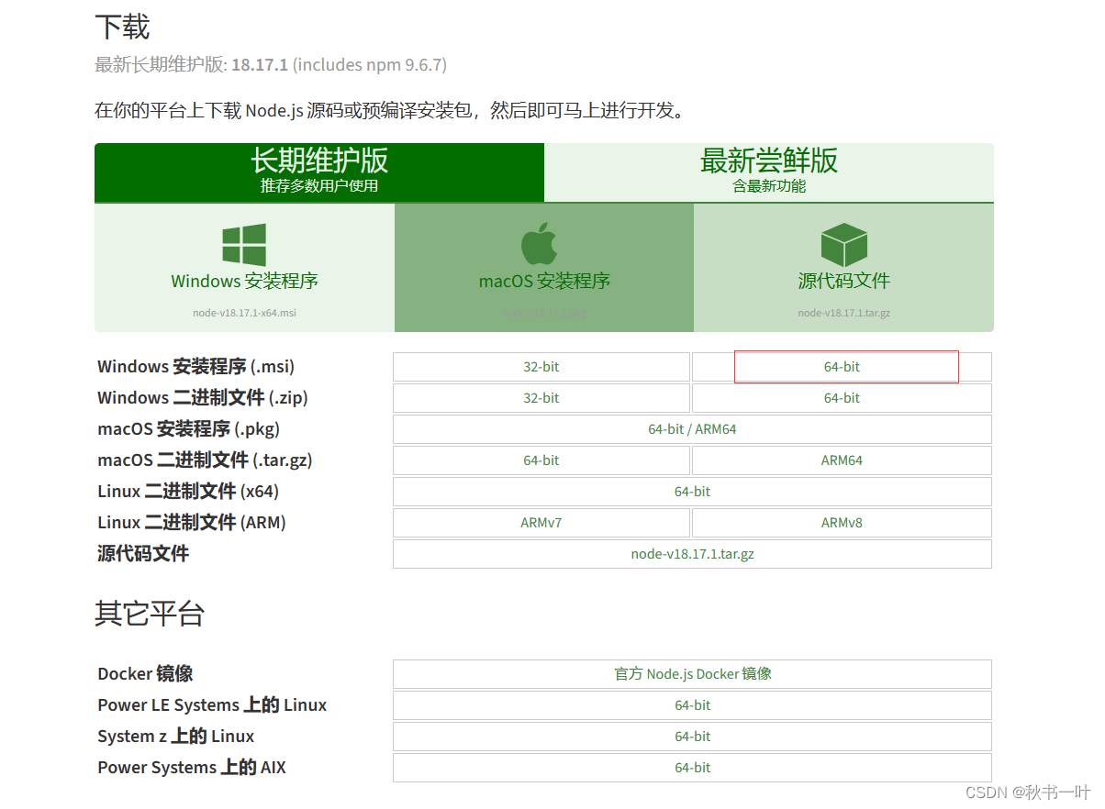This screenshot has height=809, width=1105.
Task: Download Windows .zip 64-bit binary
Action: 842,398
